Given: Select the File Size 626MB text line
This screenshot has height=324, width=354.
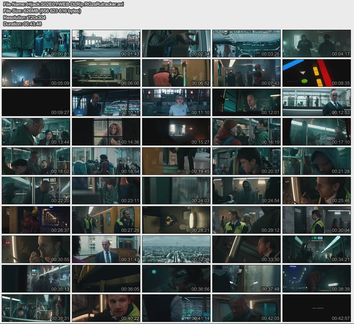Looking at the screenshot, I should click(42, 11).
